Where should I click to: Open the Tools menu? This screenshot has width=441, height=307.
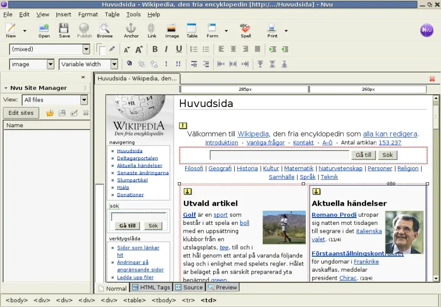pyautogui.click(x=133, y=14)
